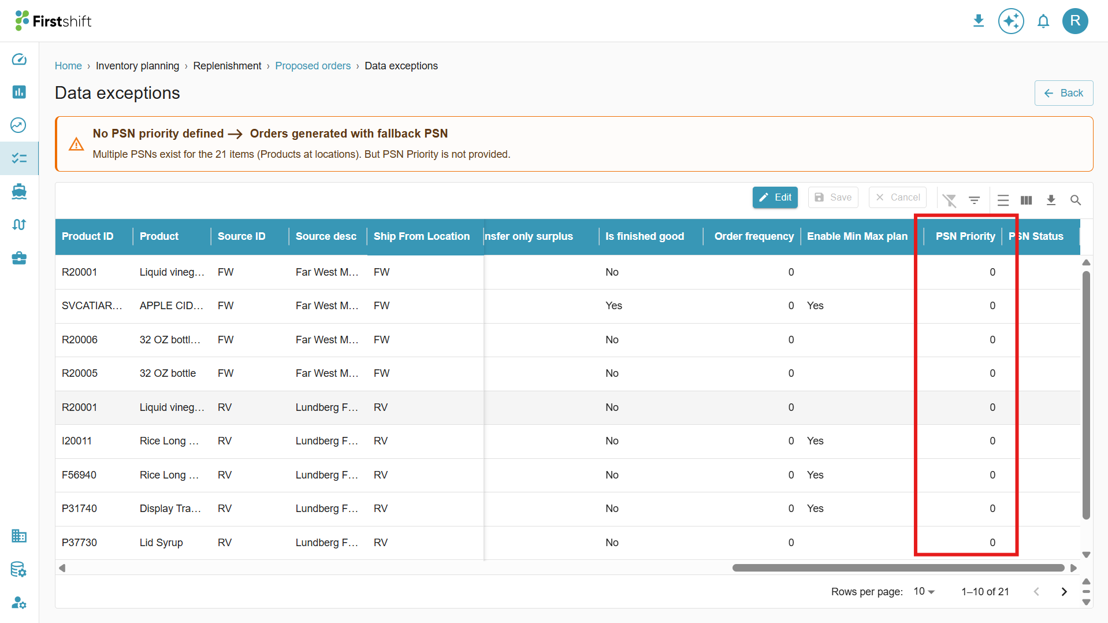This screenshot has width=1108, height=623.
Task: Select Product ID cell R20006
Action: (94, 340)
